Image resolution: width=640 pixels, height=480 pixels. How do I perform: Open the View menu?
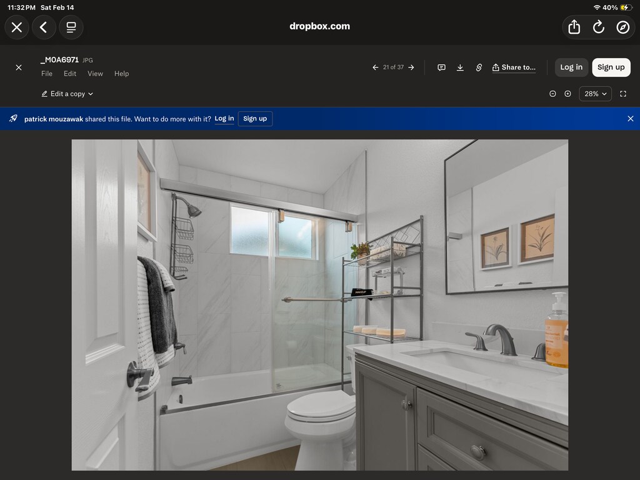(95, 74)
